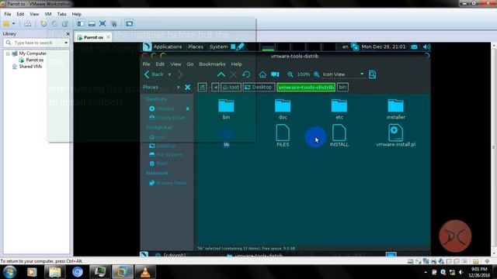Select Shared VMs in the library

(x=30, y=67)
